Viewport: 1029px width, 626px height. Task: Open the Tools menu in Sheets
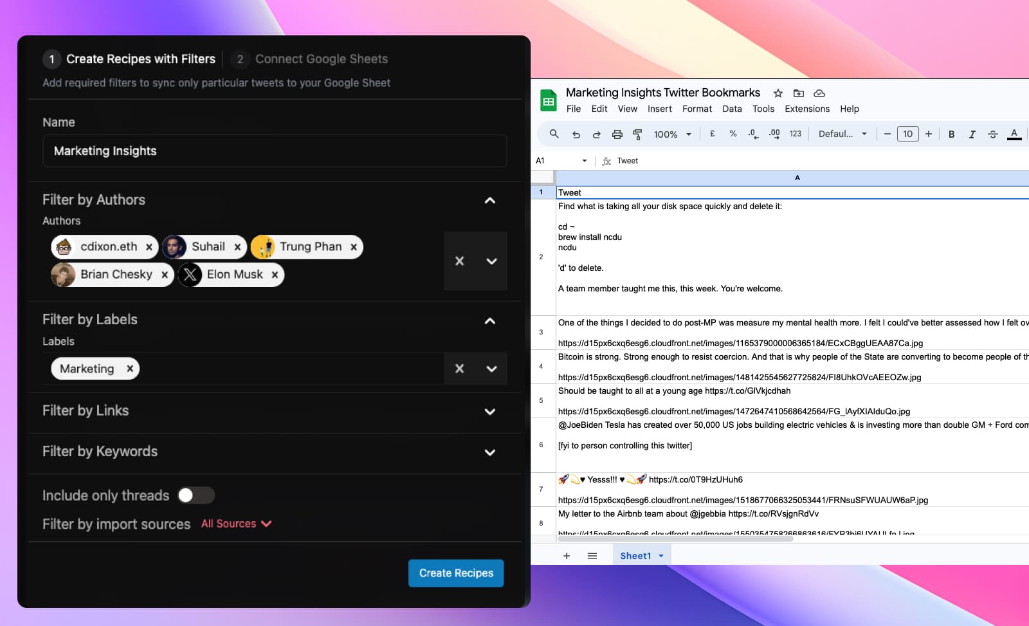tap(763, 109)
